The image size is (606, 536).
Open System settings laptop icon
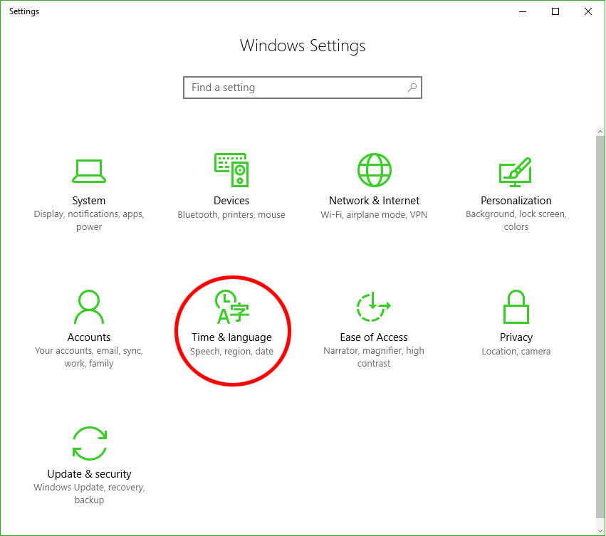(89, 171)
